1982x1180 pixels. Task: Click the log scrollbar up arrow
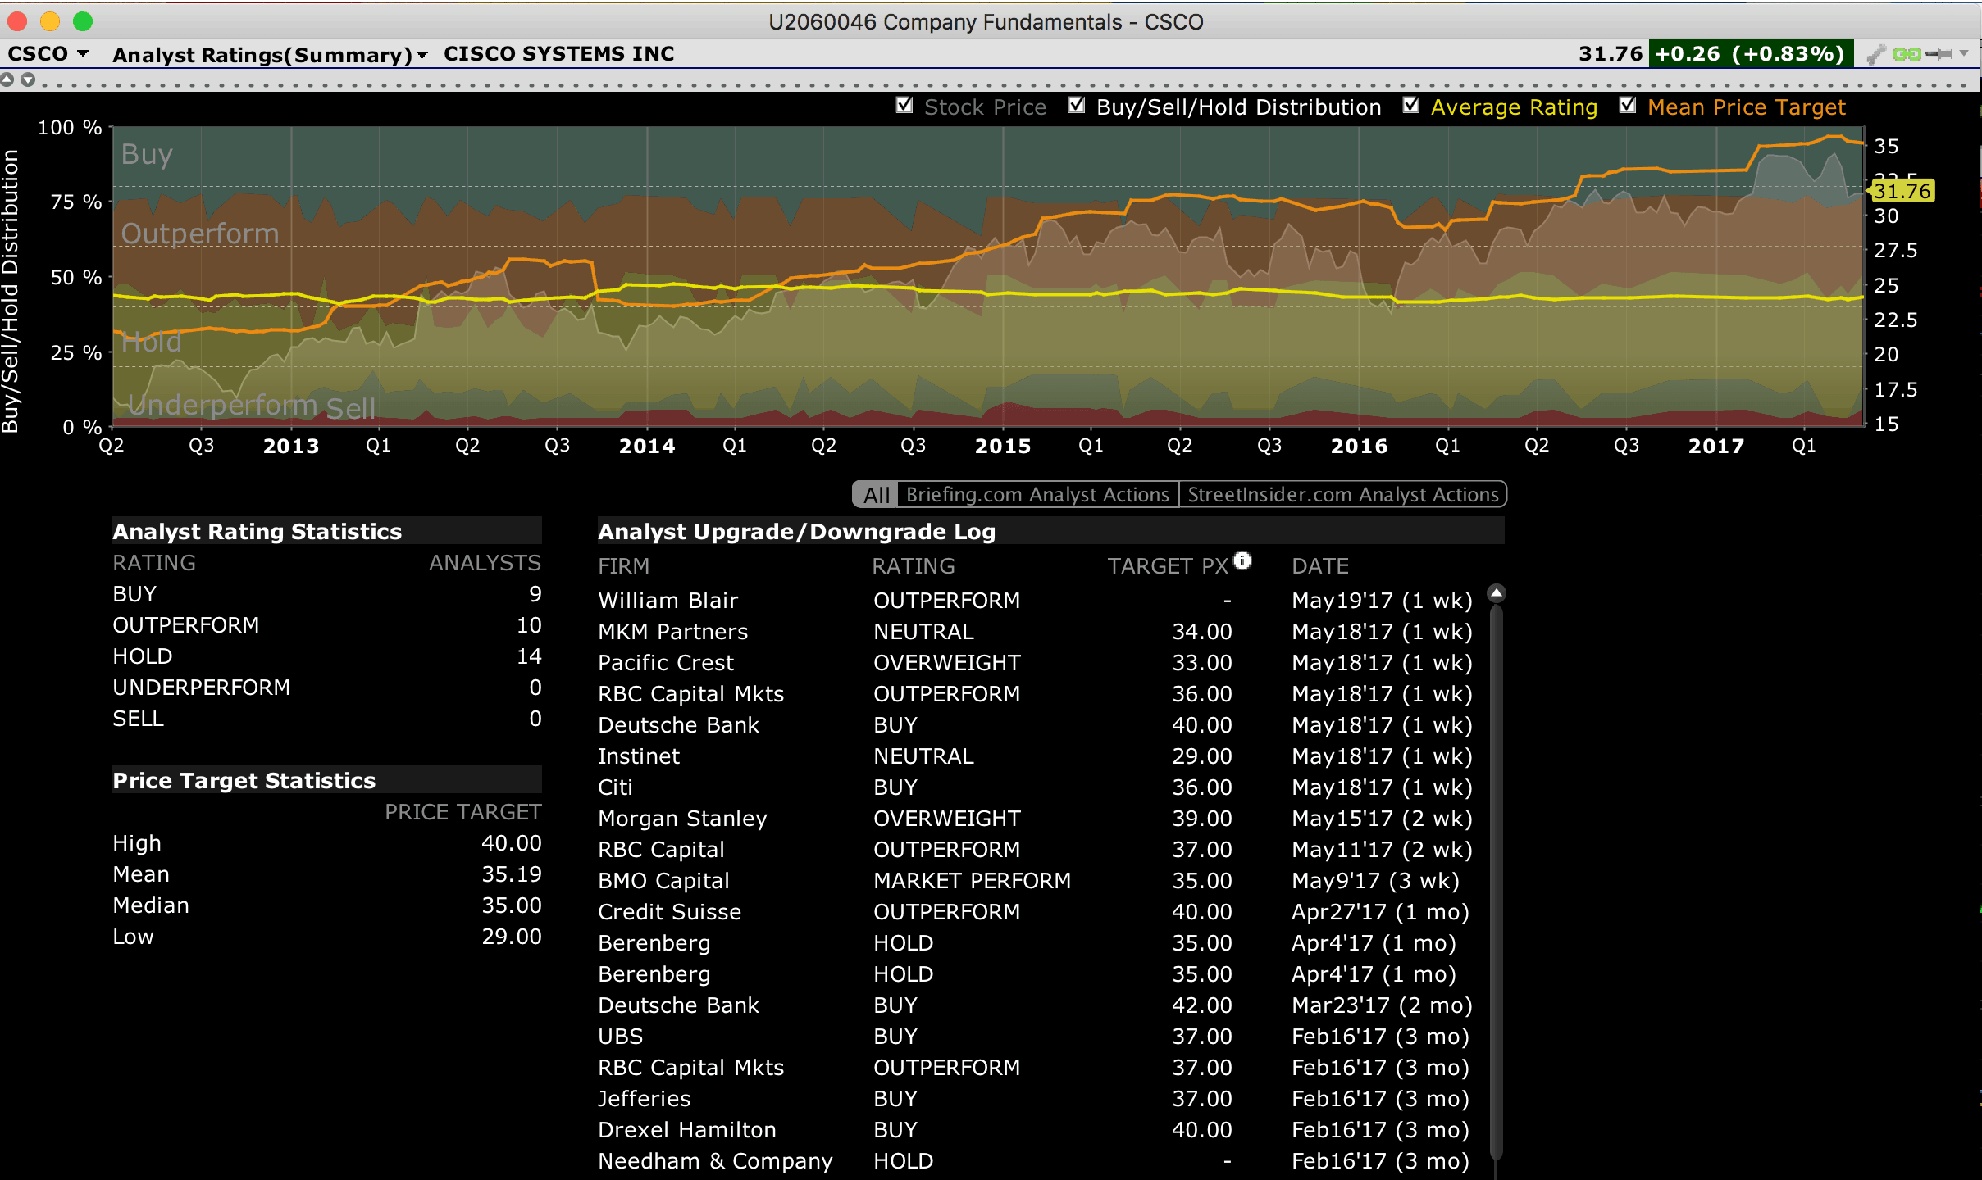tap(1497, 592)
